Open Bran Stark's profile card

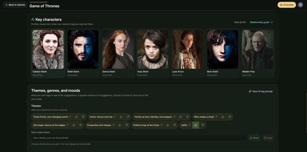pyautogui.click(x=222, y=53)
